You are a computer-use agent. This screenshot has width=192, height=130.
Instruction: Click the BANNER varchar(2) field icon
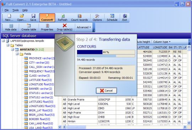[x=26, y=89]
